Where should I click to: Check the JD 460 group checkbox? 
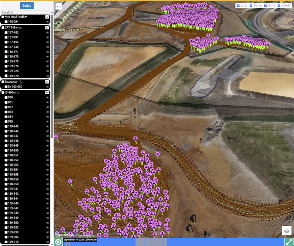pyautogui.click(x=3, y=93)
